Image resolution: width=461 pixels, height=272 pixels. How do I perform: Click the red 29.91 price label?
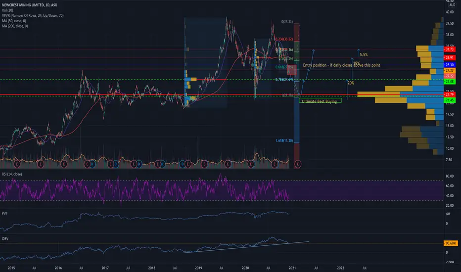[x=450, y=58]
